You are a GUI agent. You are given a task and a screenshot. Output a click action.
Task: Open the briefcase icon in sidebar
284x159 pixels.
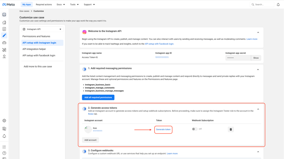(4, 43)
